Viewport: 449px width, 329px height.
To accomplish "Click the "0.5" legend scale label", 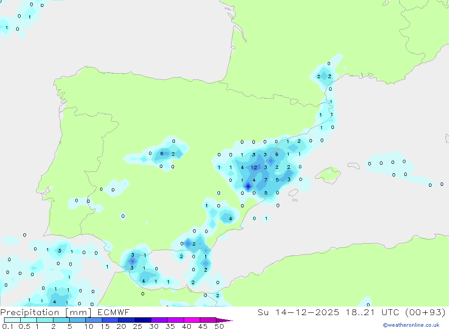I will click(24, 326).
